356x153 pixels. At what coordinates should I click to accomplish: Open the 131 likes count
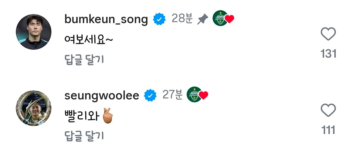click(x=328, y=54)
